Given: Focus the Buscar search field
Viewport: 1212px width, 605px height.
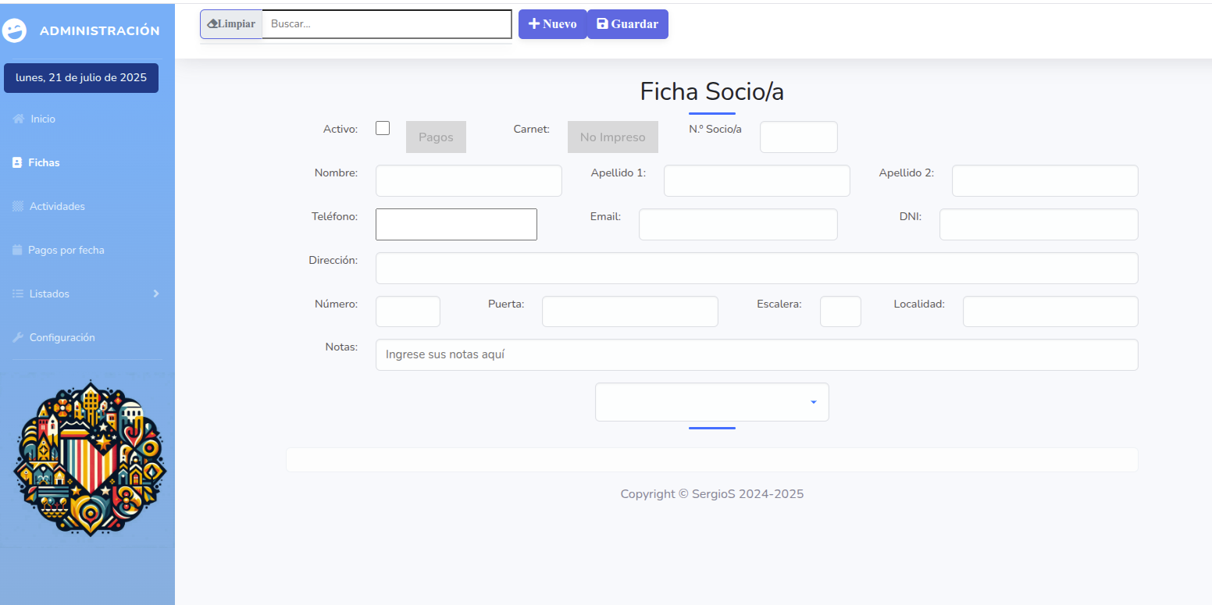Looking at the screenshot, I should [x=387, y=24].
